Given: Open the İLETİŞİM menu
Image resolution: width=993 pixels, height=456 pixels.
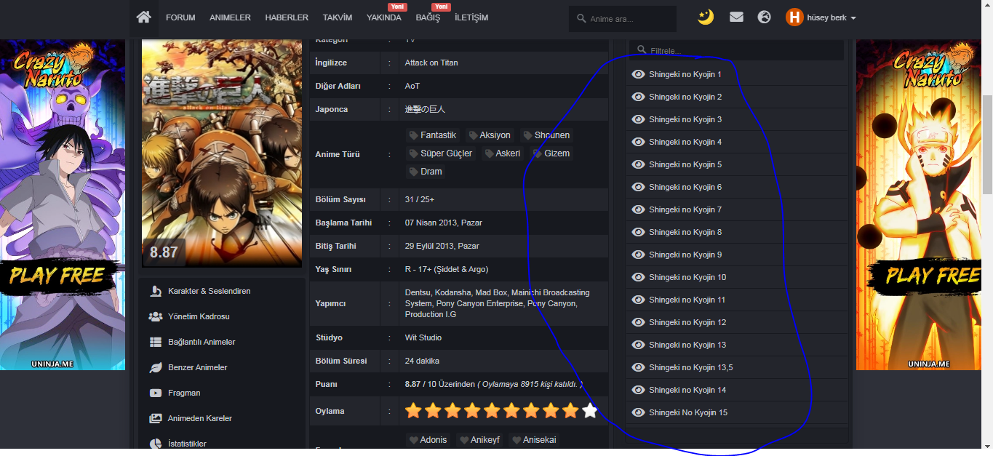Looking at the screenshot, I should coord(471,17).
